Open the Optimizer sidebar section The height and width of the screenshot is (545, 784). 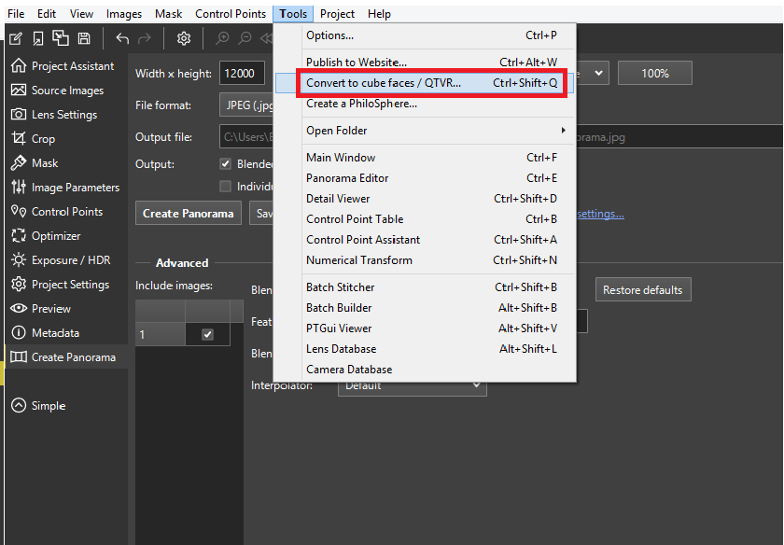point(56,236)
